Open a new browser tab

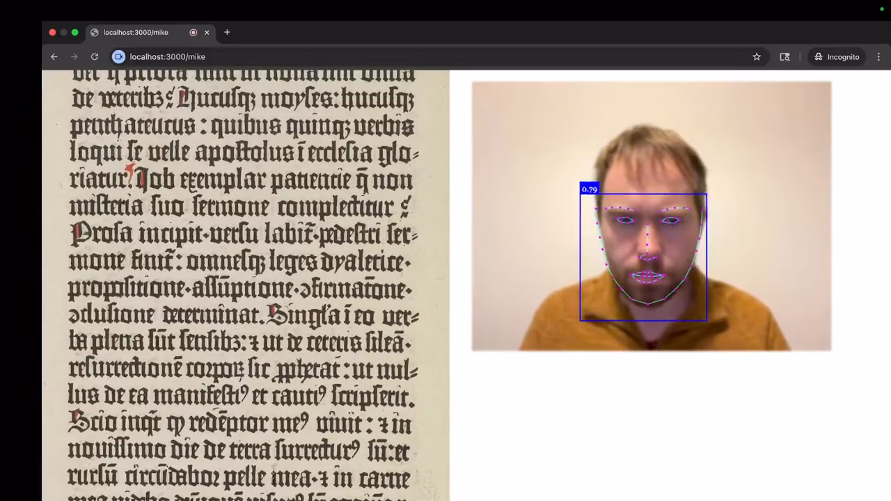(227, 33)
